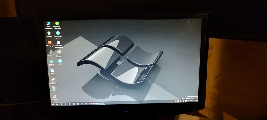Launch the Registry Editor PE shortcut
This screenshot has height=120, width=267.
click(x=52, y=63)
